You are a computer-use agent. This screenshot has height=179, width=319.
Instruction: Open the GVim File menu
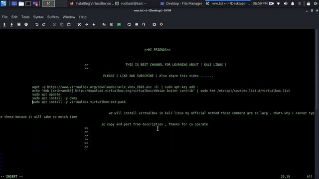[4, 17]
